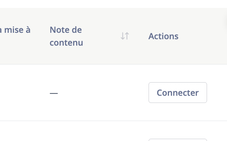Click the white area above the table header
227x141 pixels.
114,4
